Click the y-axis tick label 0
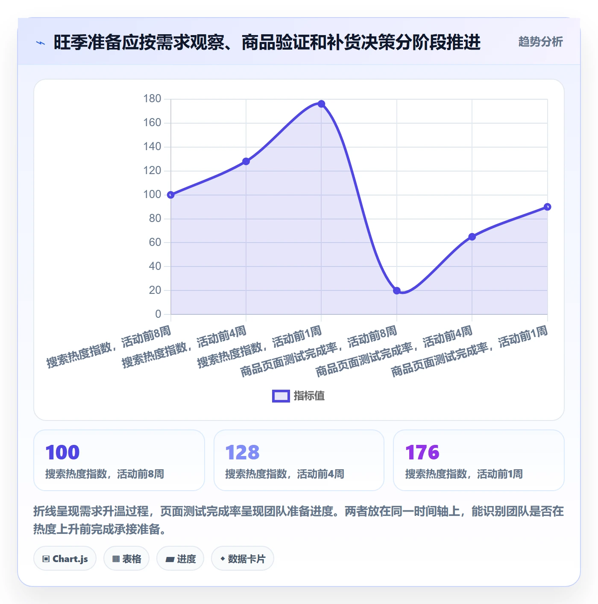The width and height of the screenshot is (598, 604). click(x=158, y=314)
